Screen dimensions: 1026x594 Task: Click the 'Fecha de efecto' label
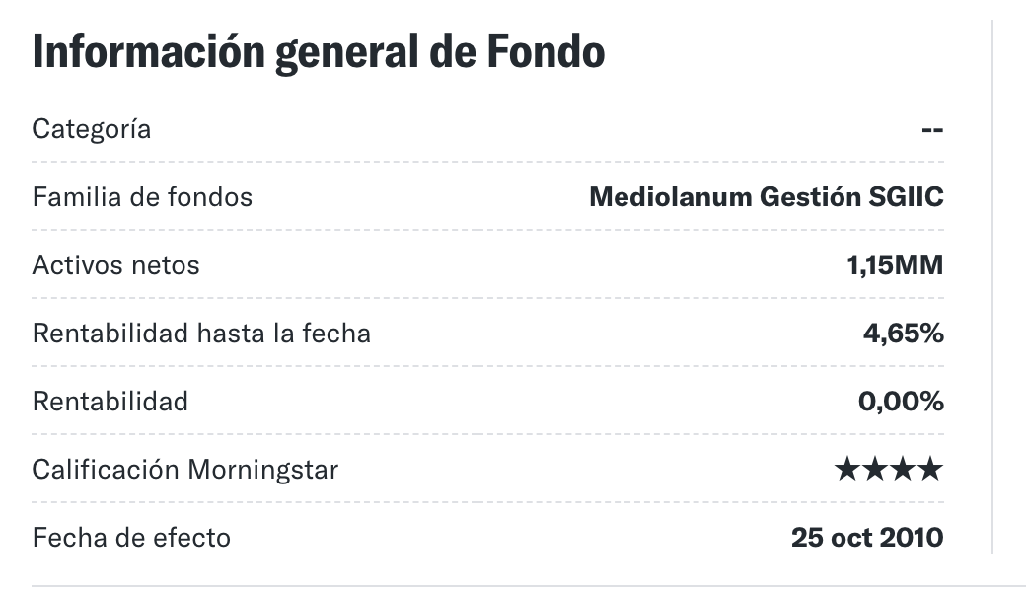click(x=131, y=537)
